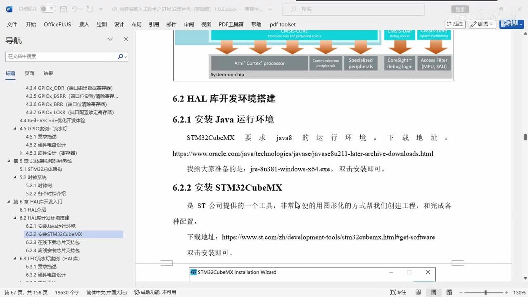Image resolution: width=528 pixels, height=297 pixels.
Task: Click the word count 19630 个字
Action: coord(67,292)
